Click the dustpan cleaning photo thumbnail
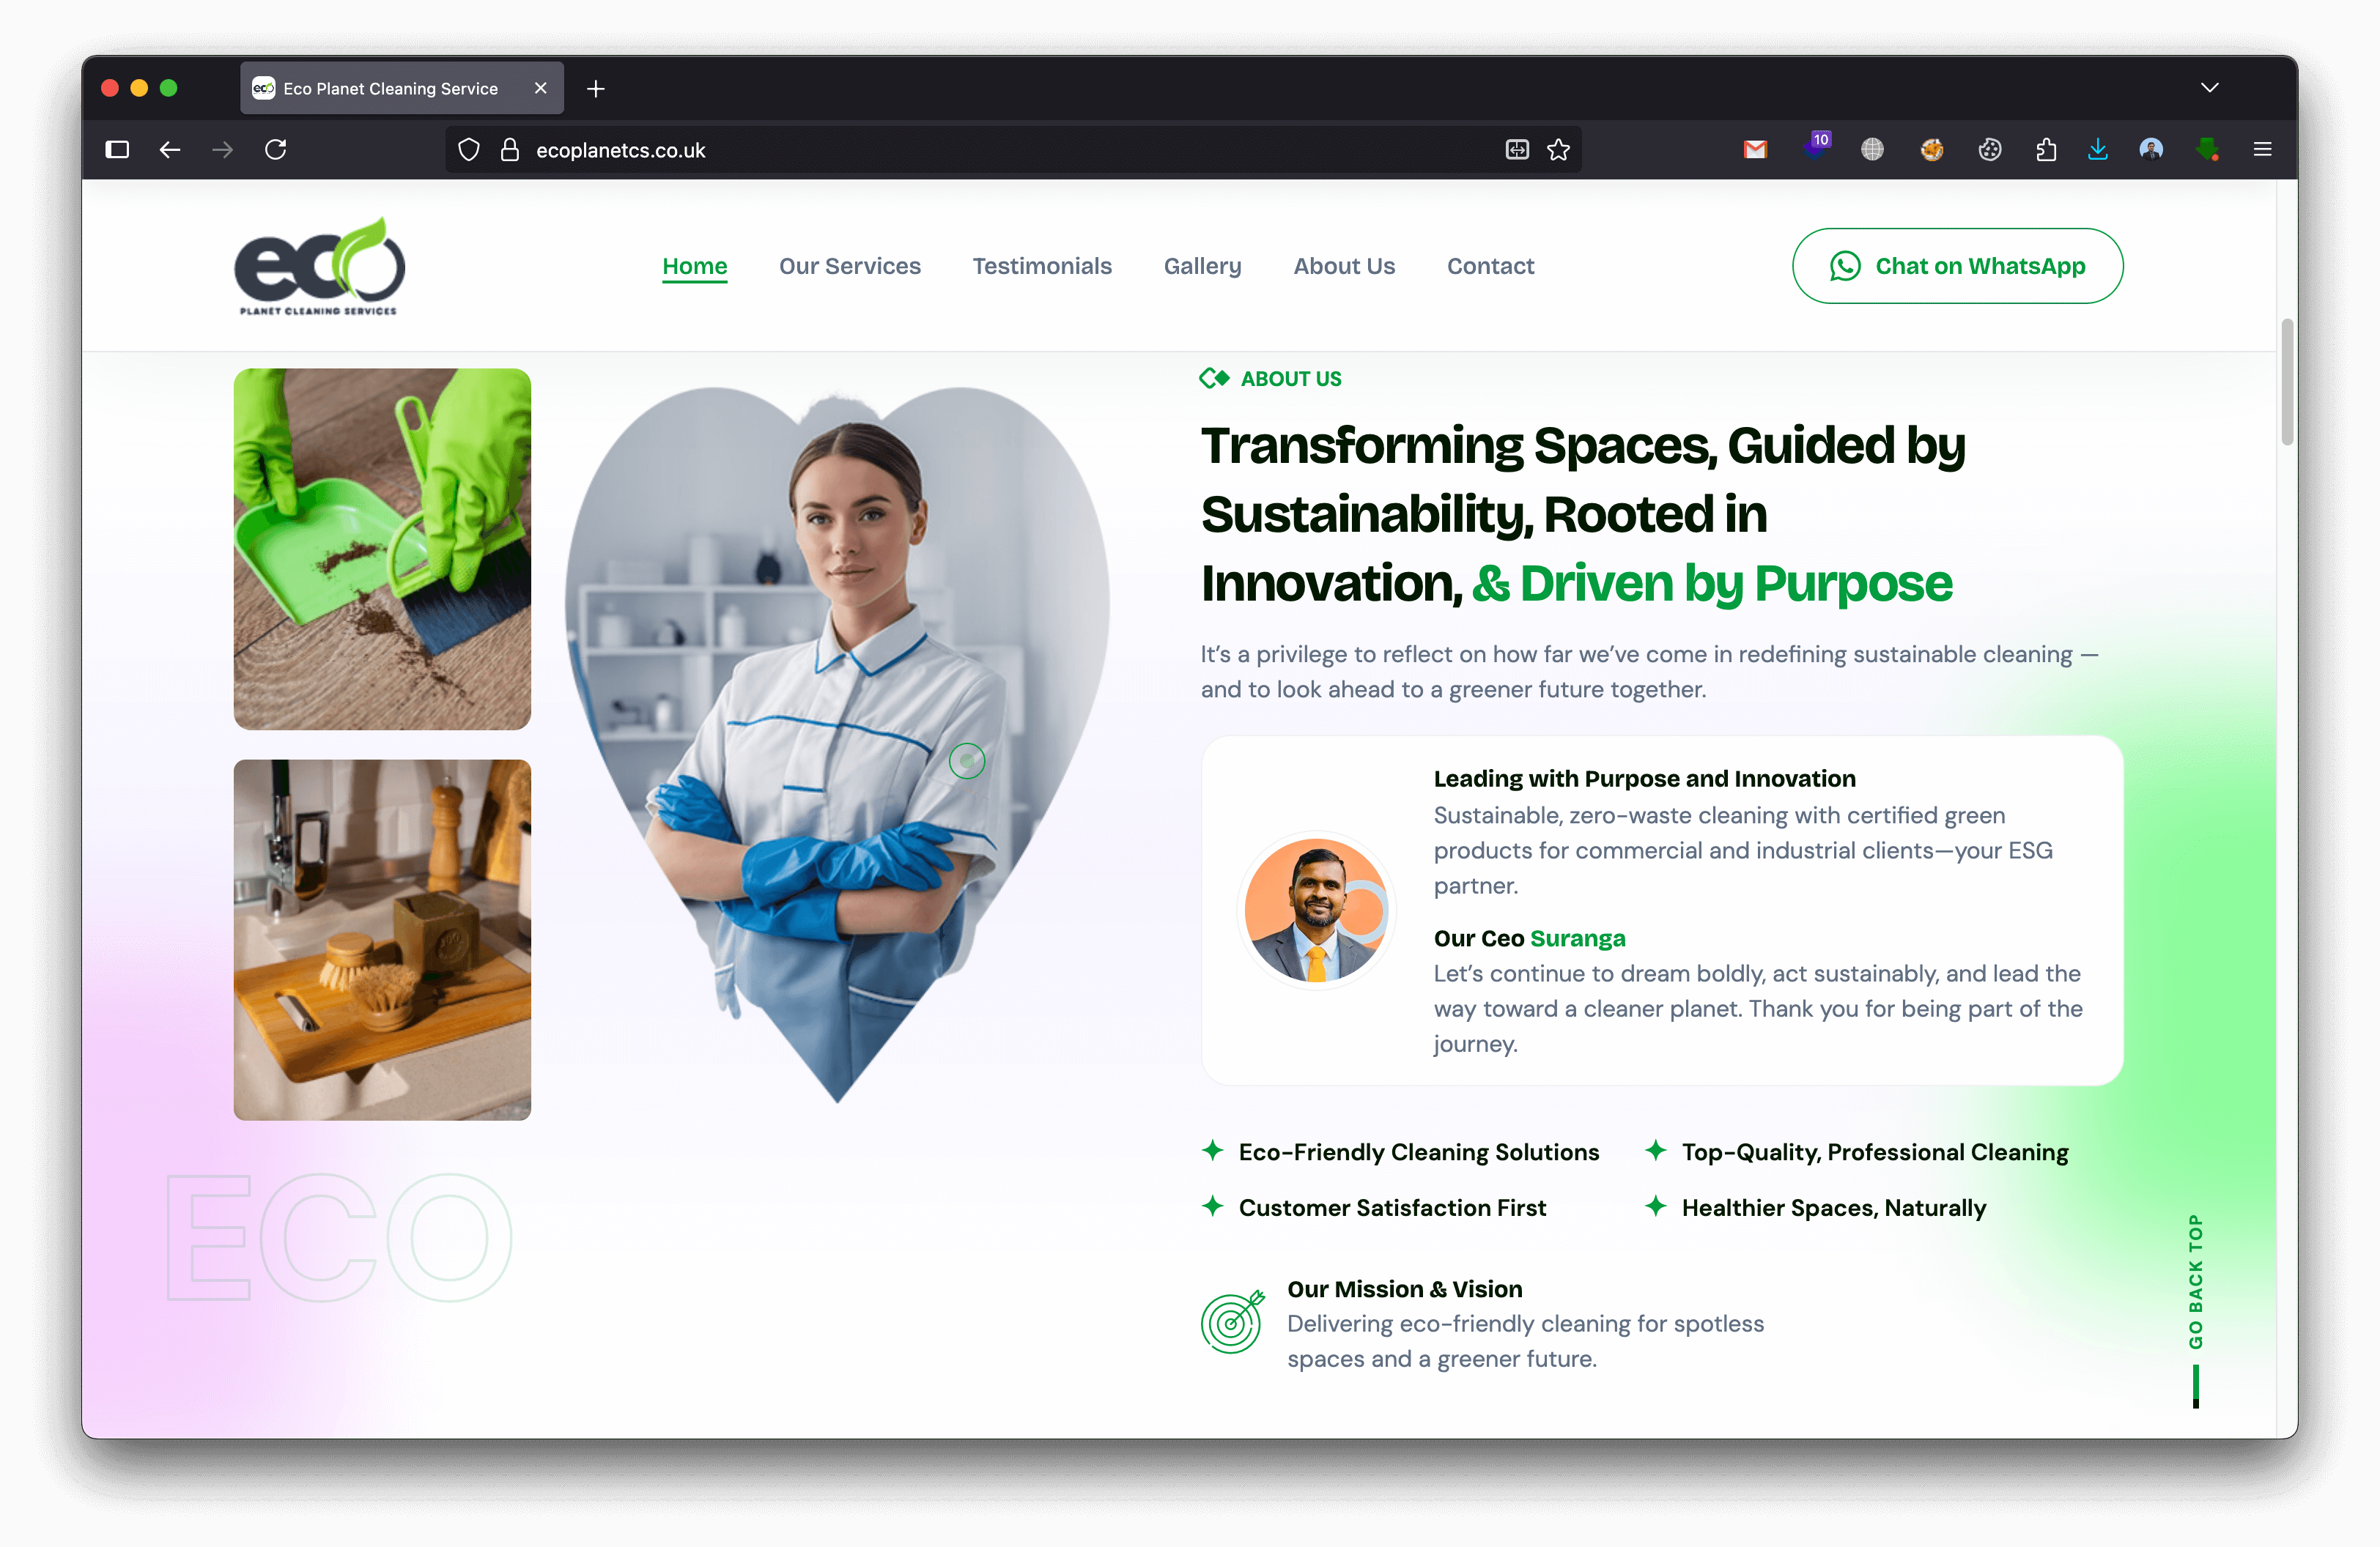 (x=382, y=549)
